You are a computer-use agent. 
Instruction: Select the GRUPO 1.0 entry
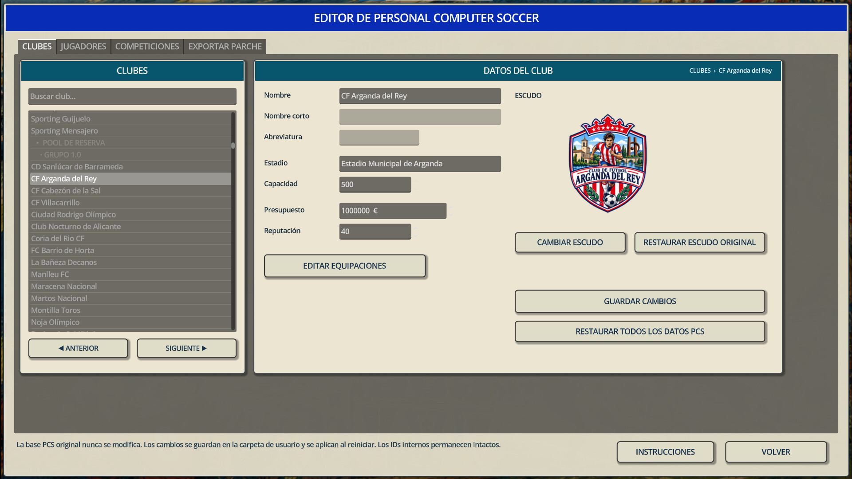(x=130, y=155)
